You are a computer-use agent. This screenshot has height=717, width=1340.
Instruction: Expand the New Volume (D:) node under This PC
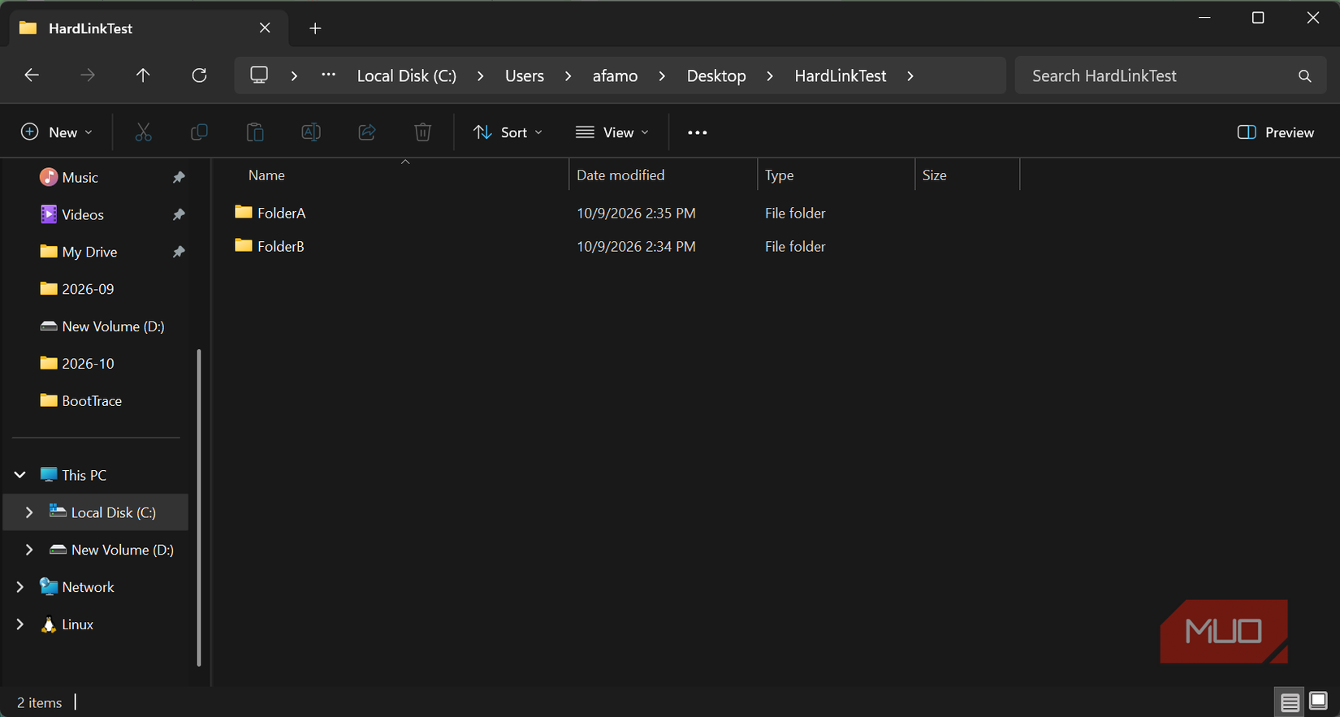(x=29, y=550)
